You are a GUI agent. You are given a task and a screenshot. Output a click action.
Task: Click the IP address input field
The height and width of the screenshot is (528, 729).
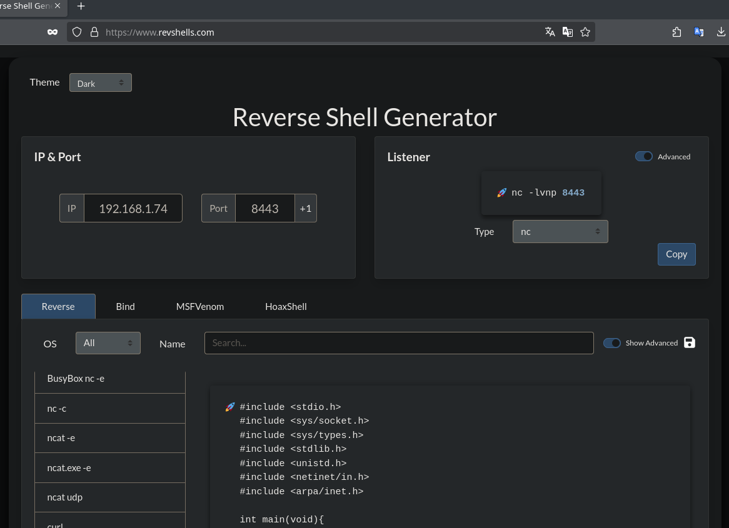[x=133, y=209]
